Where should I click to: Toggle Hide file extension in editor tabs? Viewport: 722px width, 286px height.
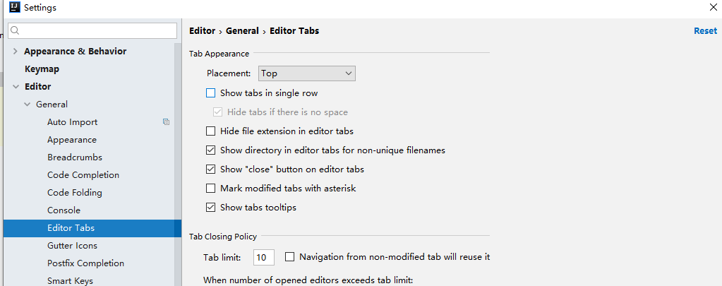point(210,131)
